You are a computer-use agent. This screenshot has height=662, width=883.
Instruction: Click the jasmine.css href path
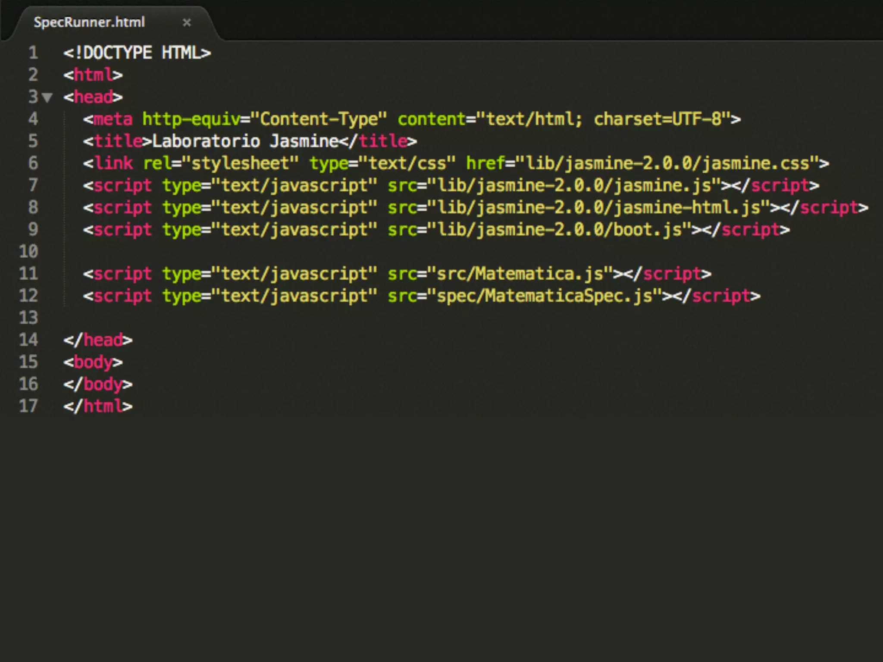point(667,163)
